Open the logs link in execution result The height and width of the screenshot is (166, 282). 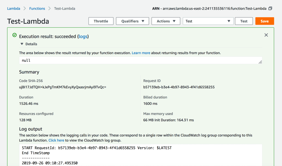tap(83, 36)
